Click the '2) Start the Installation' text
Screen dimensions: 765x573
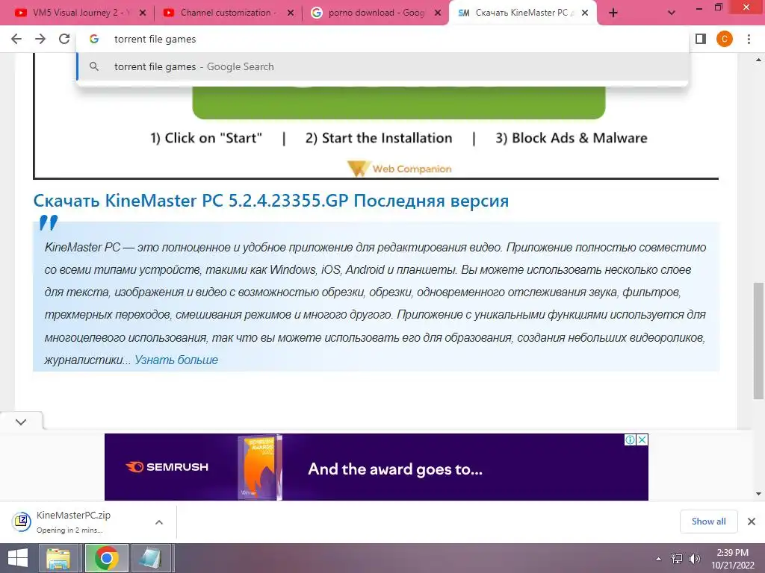[x=379, y=138]
